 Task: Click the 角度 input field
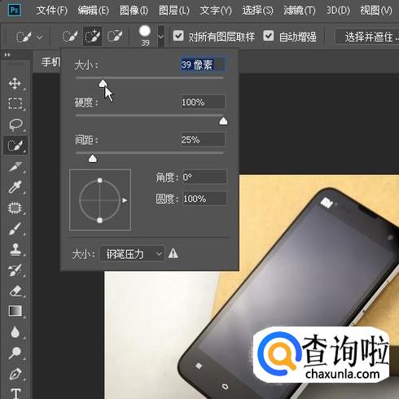click(x=204, y=178)
